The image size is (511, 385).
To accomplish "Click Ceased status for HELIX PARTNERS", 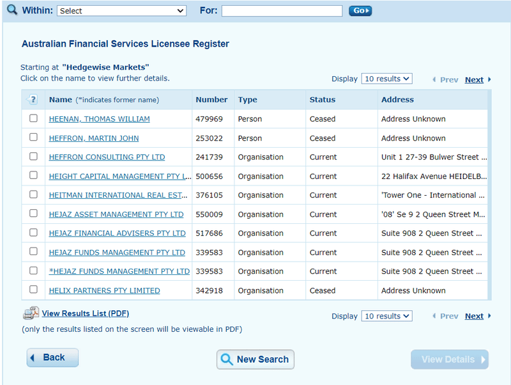I will coord(323,290).
